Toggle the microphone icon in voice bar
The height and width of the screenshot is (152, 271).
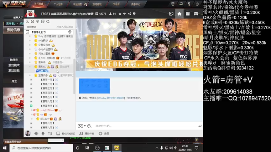[x=43, y=133]
